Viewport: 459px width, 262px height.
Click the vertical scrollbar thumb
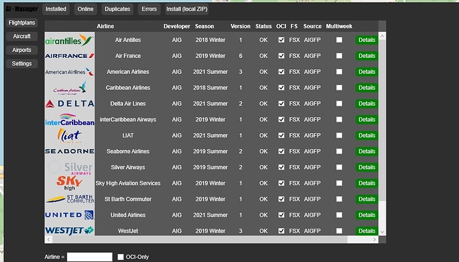tap(382, 120)
